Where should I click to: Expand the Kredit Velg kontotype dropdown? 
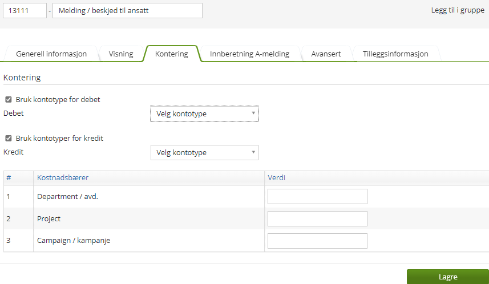pyautogui.click(x=205, y=152)
